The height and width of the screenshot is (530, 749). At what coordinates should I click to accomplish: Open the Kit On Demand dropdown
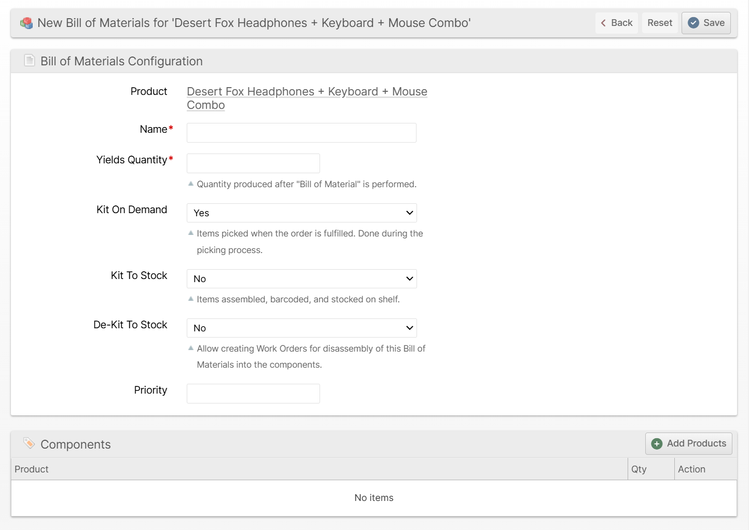click(301, 213)
